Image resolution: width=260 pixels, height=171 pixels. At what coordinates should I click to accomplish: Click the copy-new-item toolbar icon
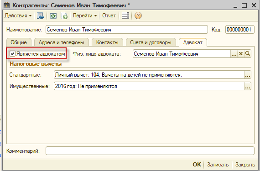64,16
